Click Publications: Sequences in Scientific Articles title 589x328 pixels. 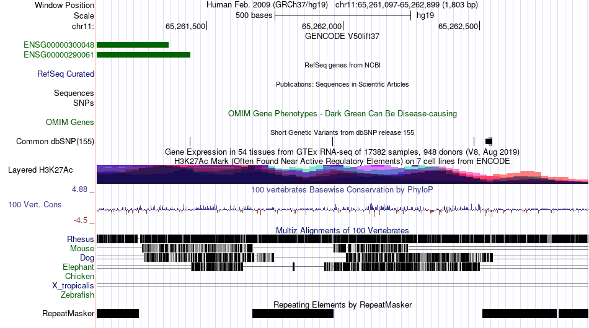point(342,84)
